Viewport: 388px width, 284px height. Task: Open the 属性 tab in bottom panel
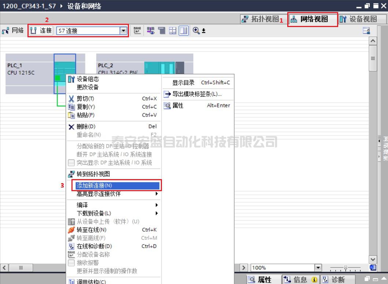(260, 280)
